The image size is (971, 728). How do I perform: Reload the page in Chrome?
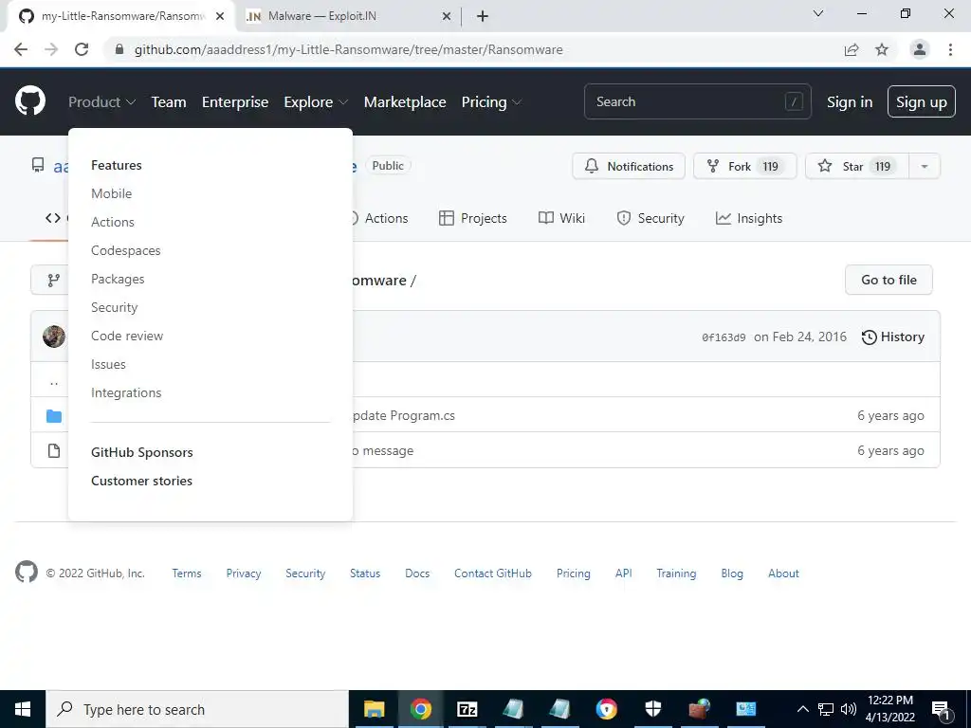coord(82,49)
